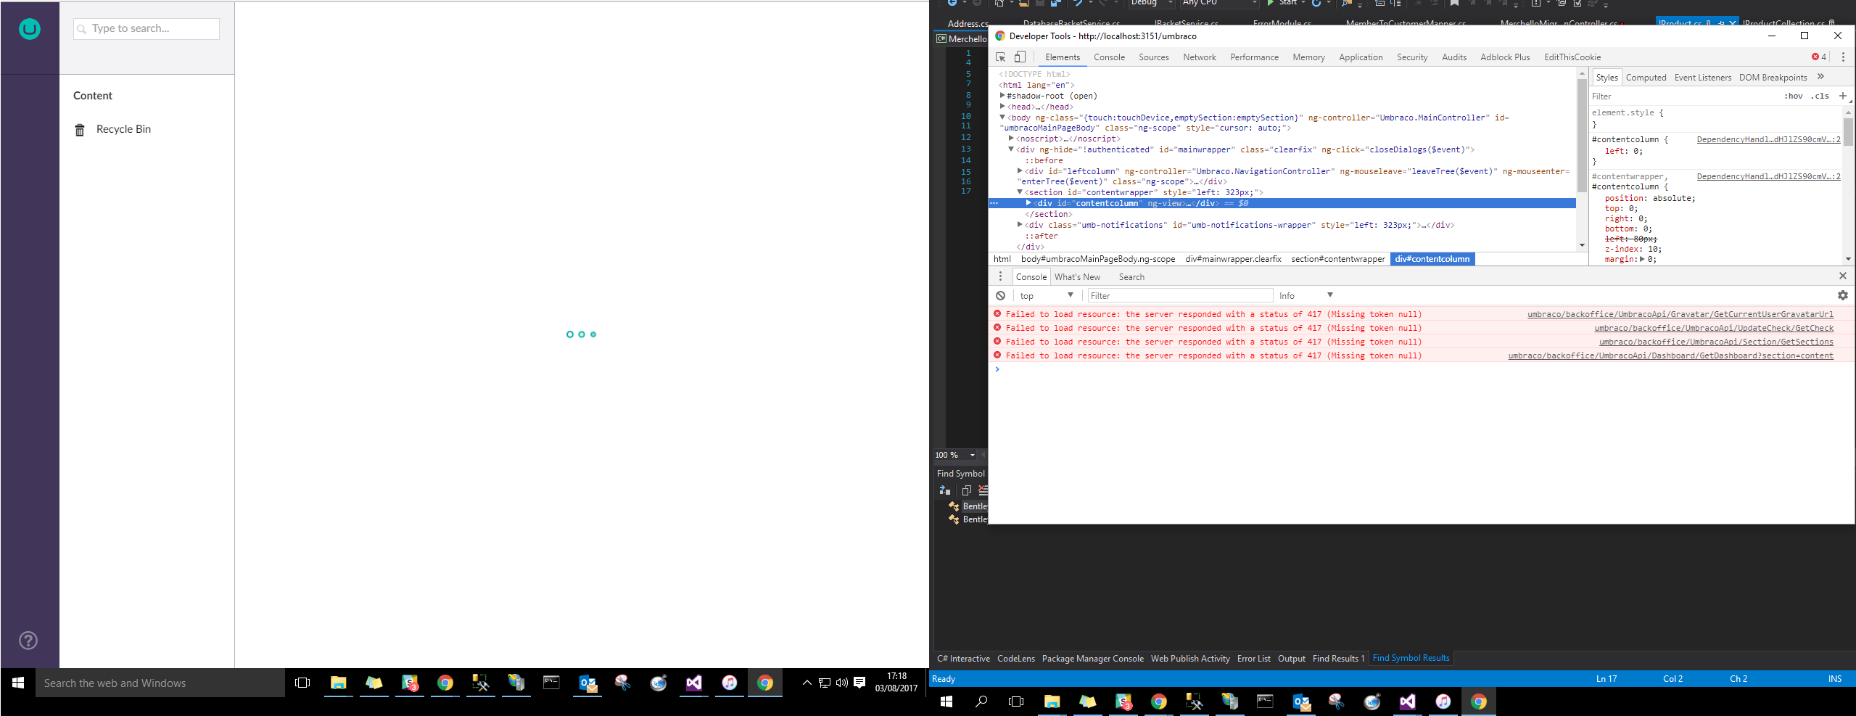Click the search magnifier on right taskbar

pos(981,701)
